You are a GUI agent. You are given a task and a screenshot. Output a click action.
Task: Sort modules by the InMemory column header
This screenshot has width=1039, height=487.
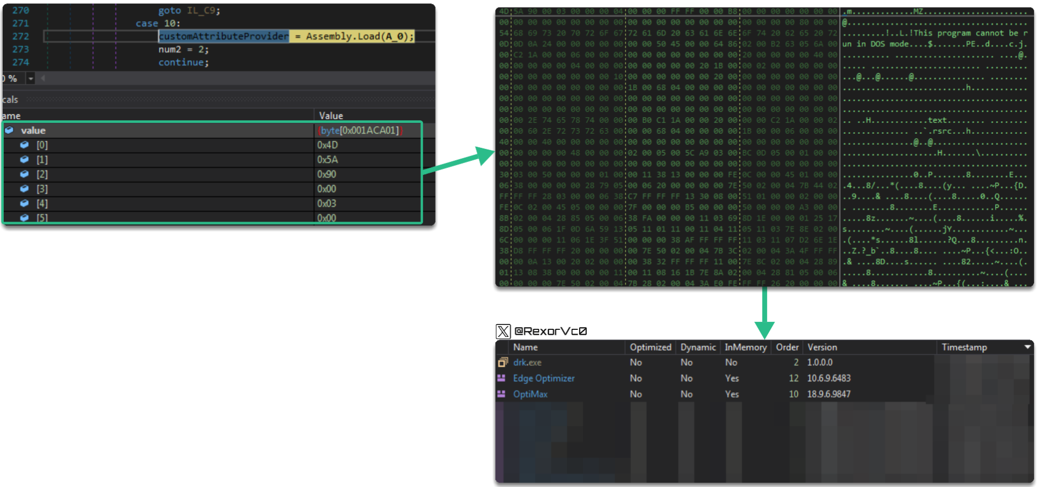[x=745, y=347]
